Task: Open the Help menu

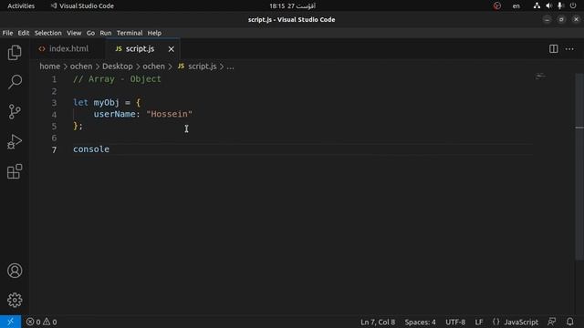Action: tap(154, 33)
